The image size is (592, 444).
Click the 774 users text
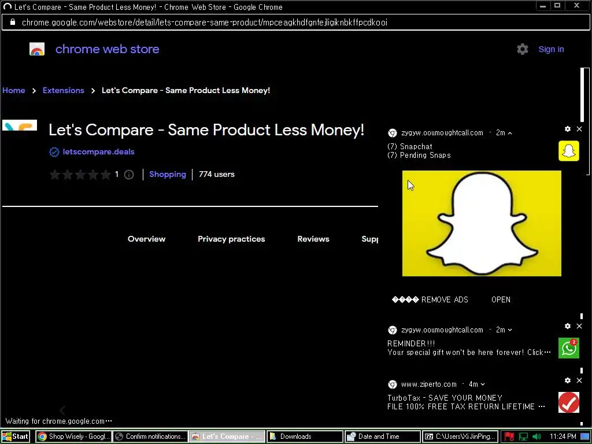point(217,175)
